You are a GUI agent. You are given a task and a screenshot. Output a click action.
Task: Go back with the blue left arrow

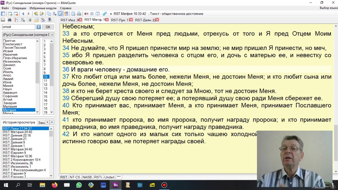(x=23, y=14)
